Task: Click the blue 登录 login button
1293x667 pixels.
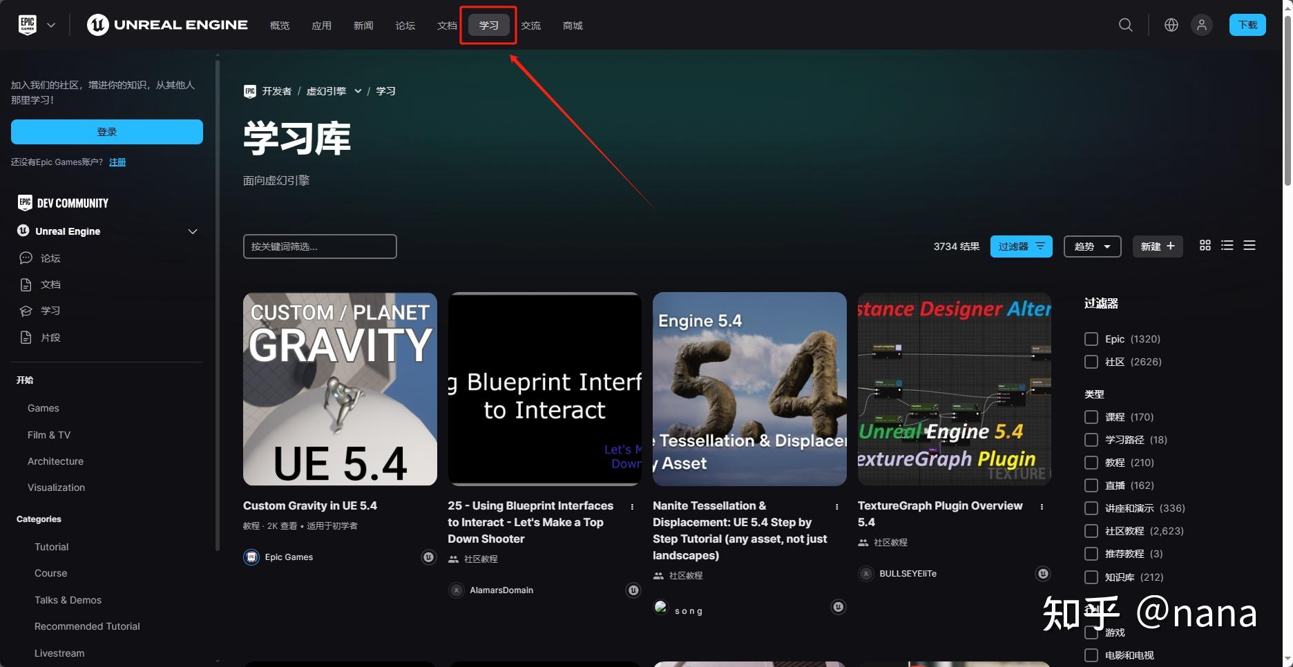Action: [107, 132]
